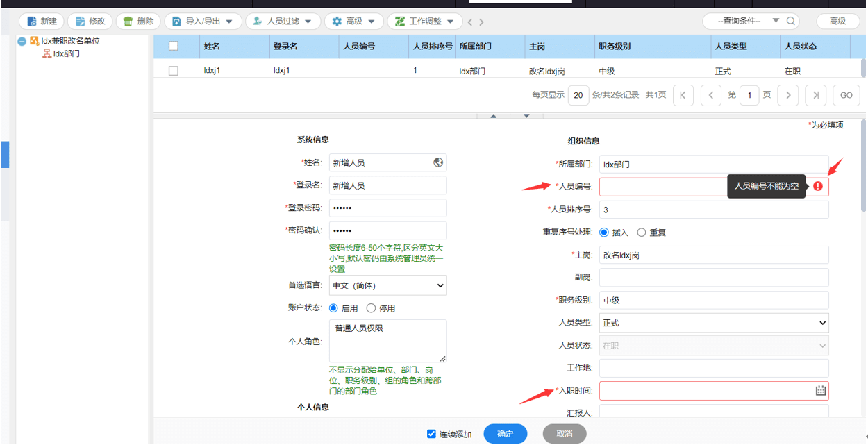This screenshot has height=445, width=868.
Task: Select the 重复 duplicate radio option
Action: point(642,233)
